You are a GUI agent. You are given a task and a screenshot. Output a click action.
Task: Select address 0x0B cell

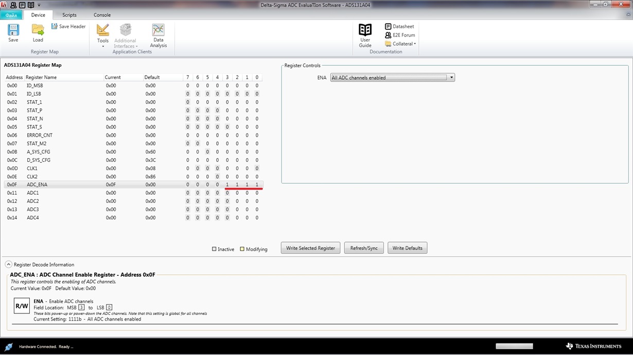coord(12,152)
